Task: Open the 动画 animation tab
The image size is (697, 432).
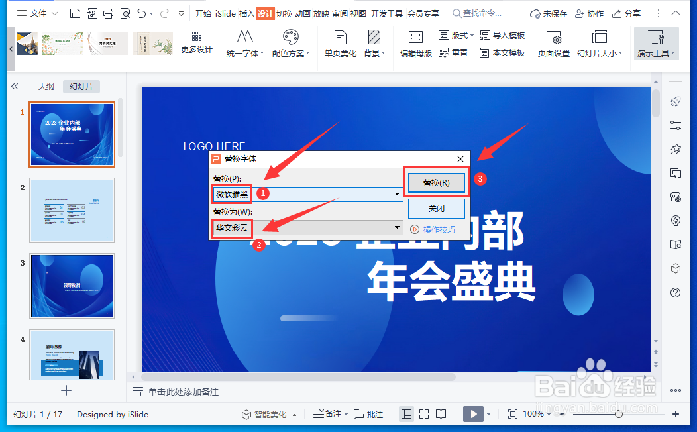Action: pyautogui.click(x=303, y=13)
